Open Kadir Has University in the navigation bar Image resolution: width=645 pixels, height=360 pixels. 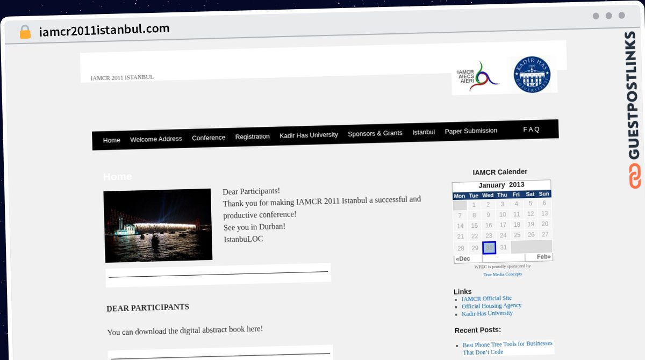pos(309,135)
